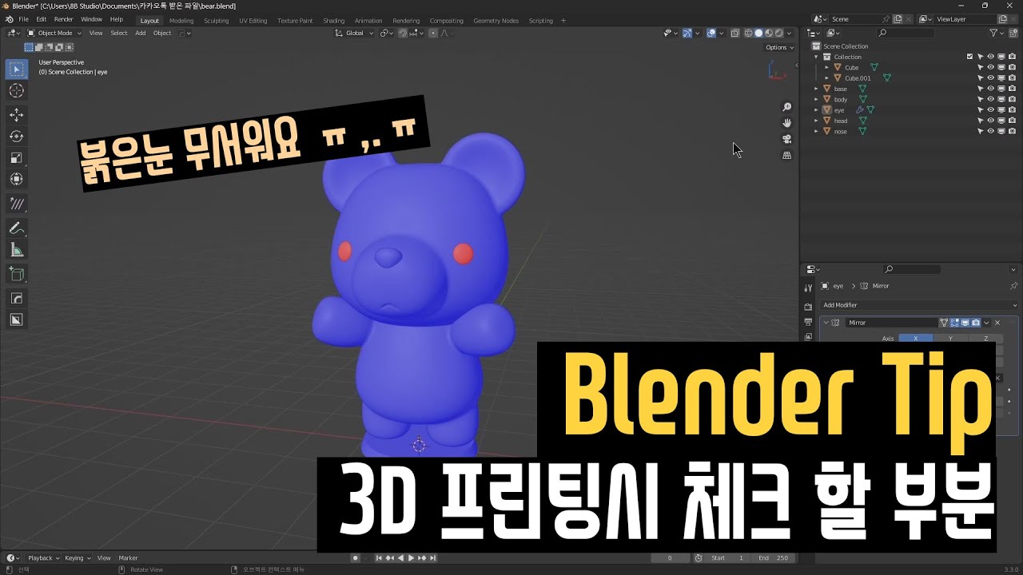Screen dimensions: 1023x575
Task: Click the outliner filter funnel icon
Action: (x=993, y=33)
